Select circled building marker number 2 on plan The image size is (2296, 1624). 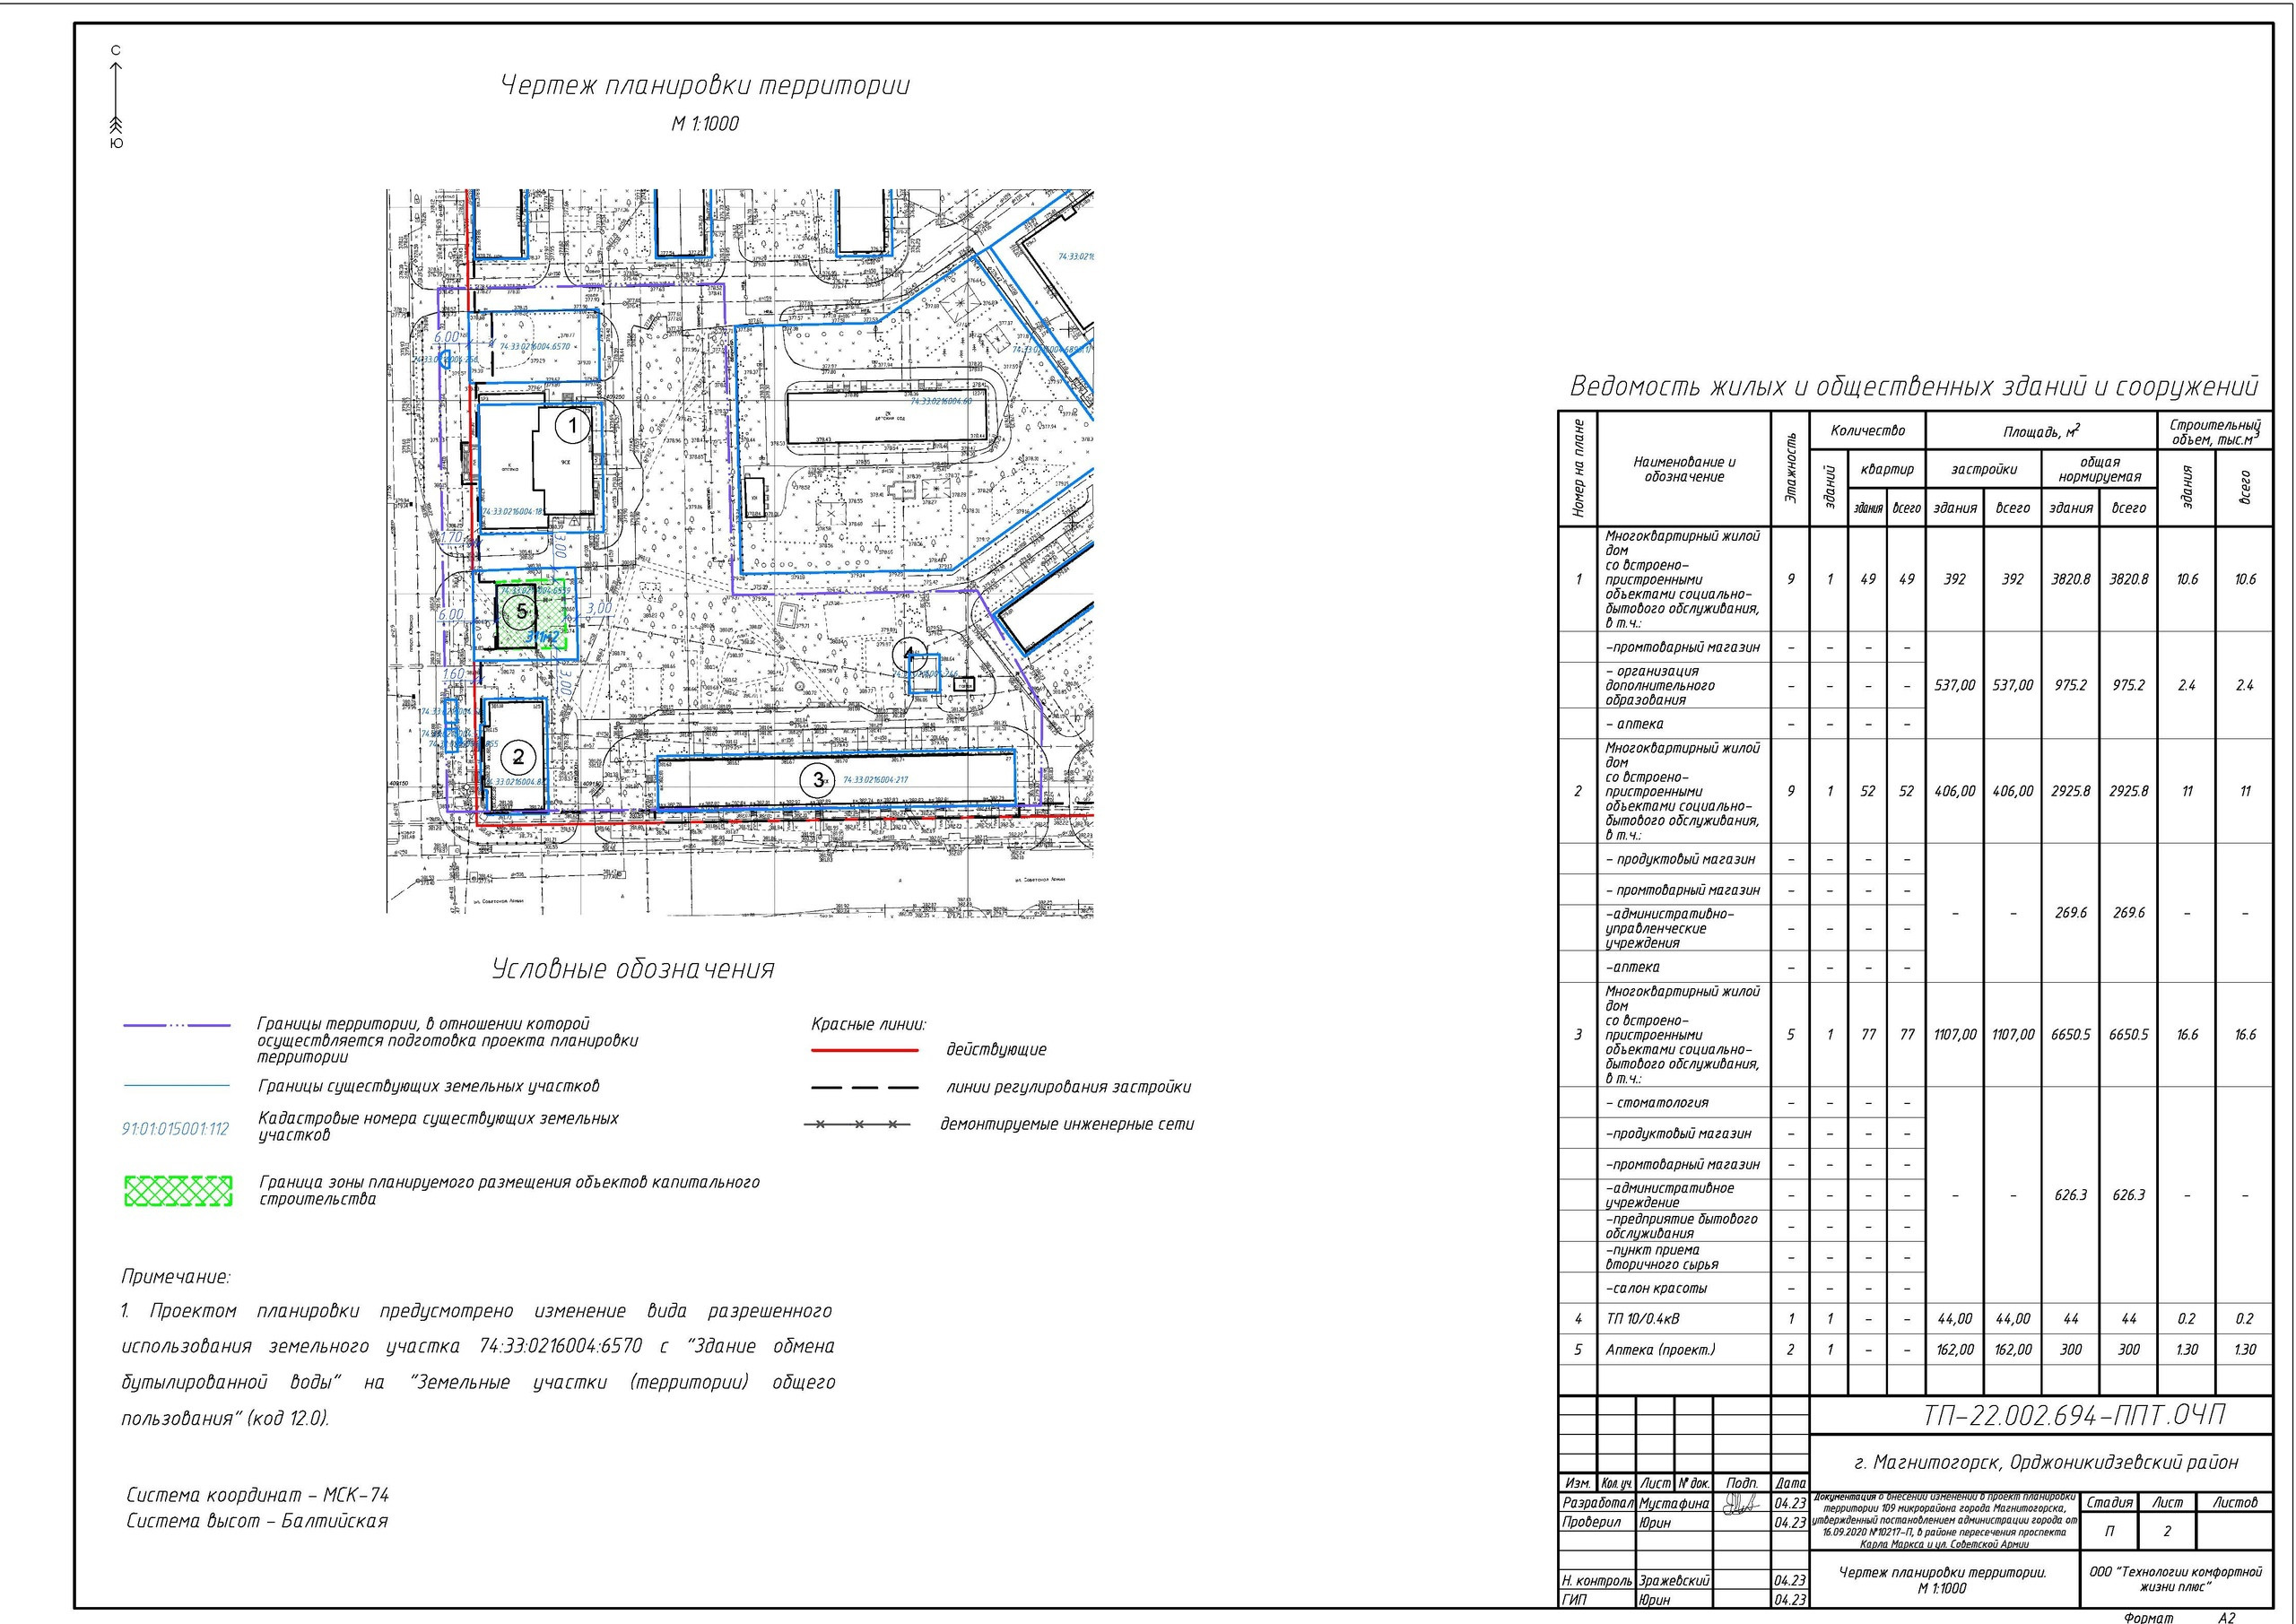click(518, 757)
